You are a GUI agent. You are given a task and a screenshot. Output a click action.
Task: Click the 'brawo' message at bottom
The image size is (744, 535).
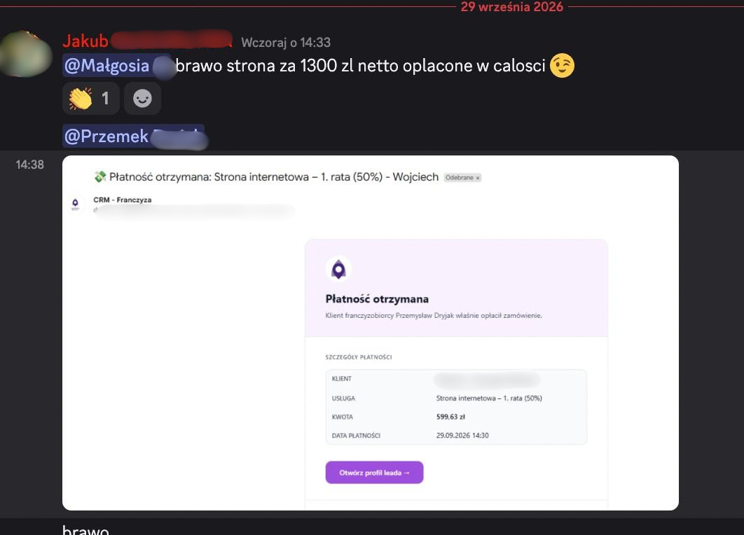coord(86,529)
